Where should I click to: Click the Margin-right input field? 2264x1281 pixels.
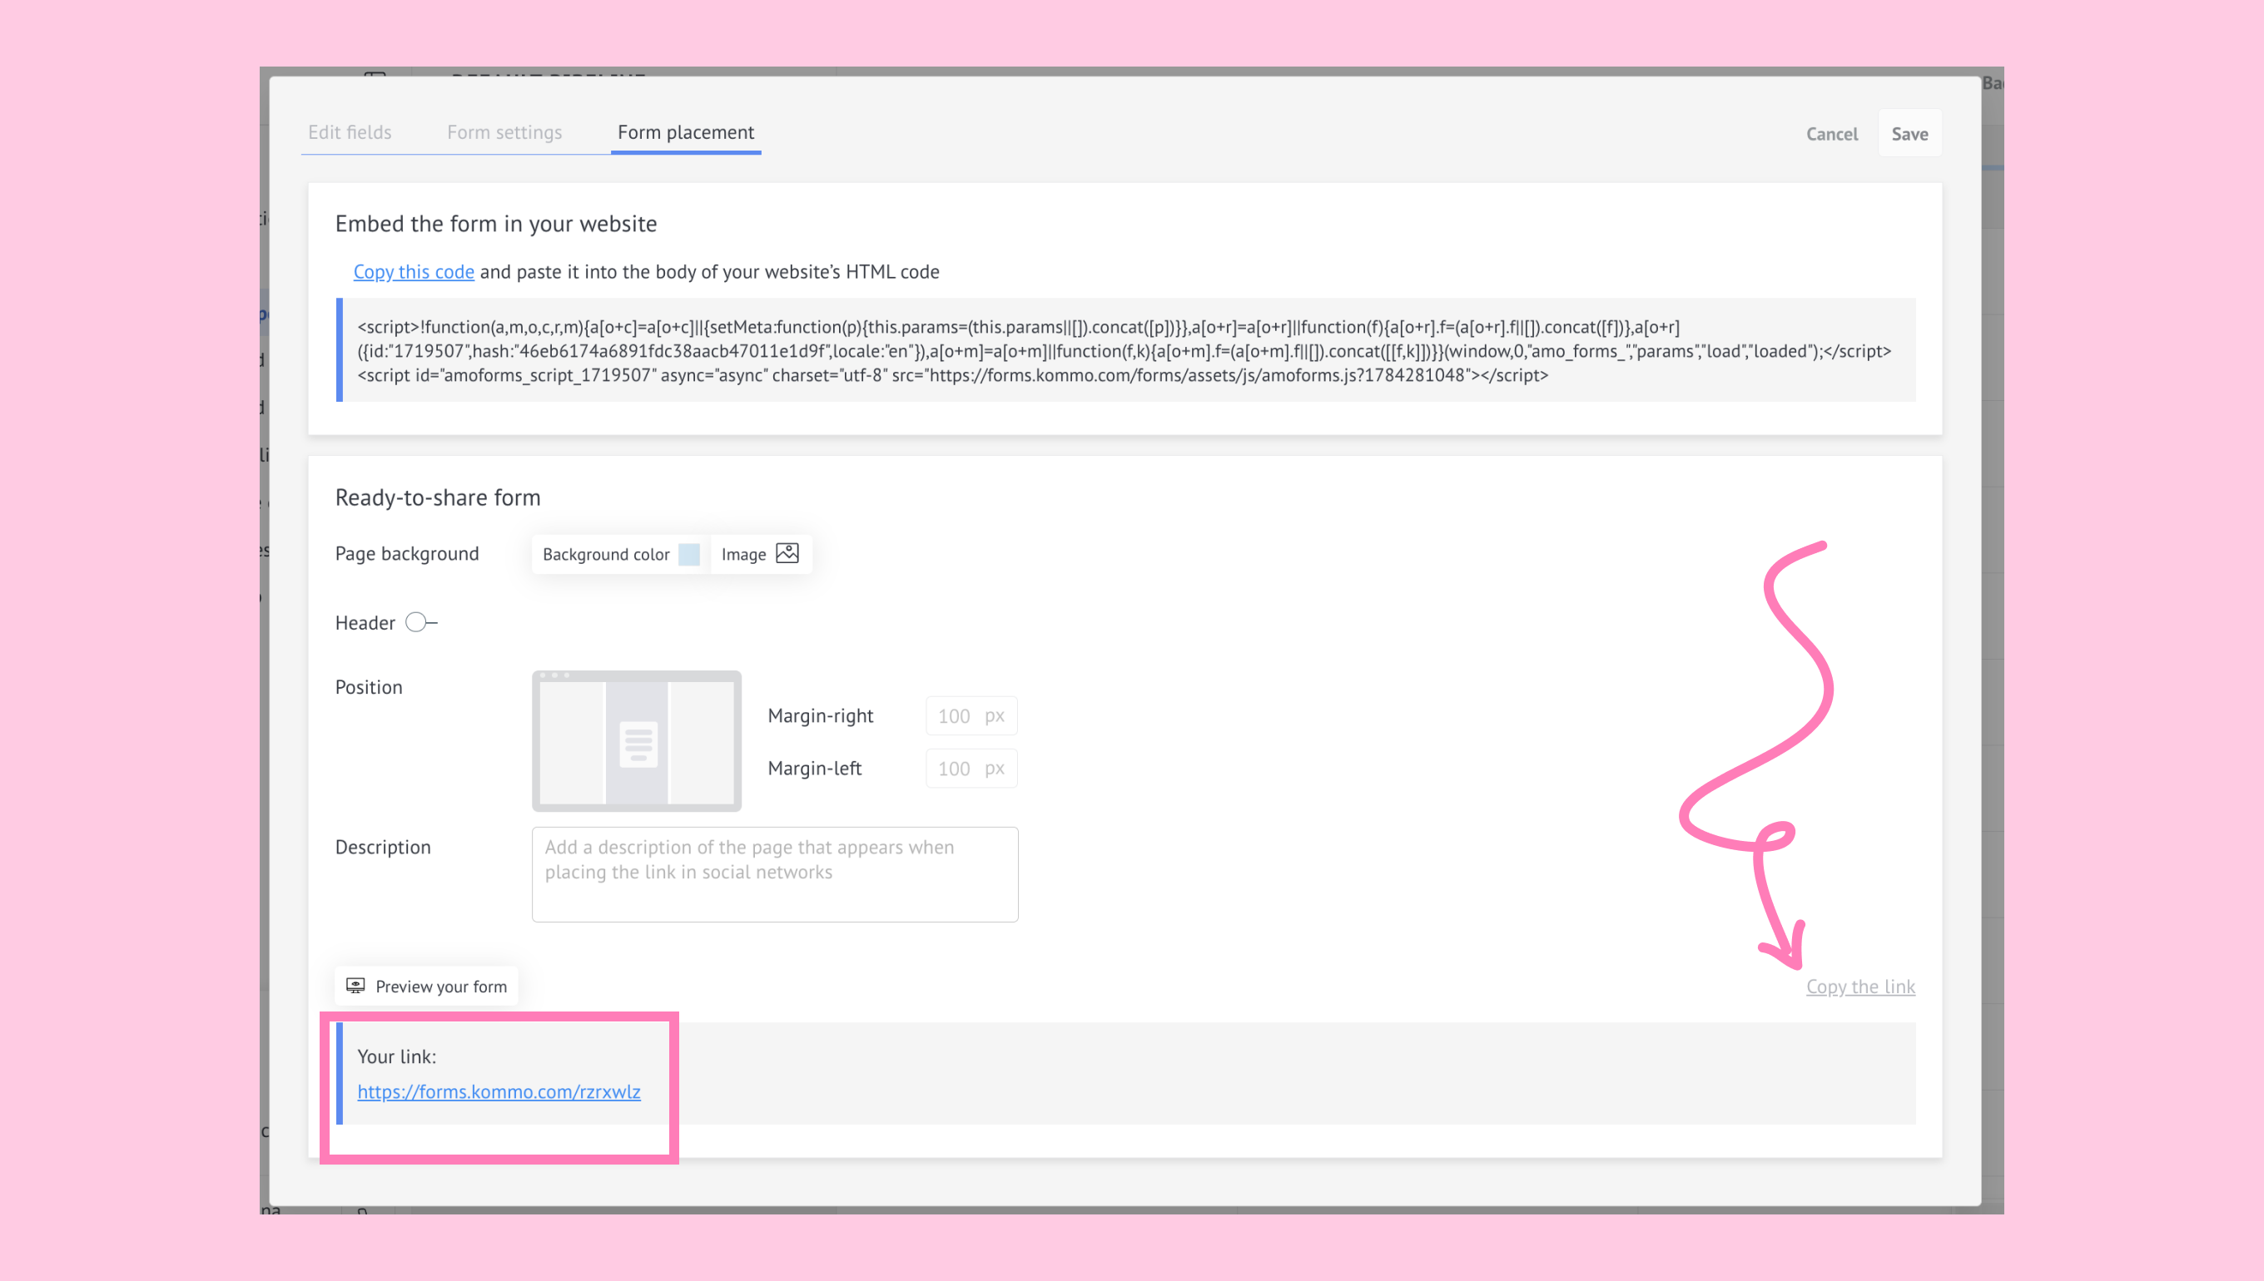pos(972,716)
